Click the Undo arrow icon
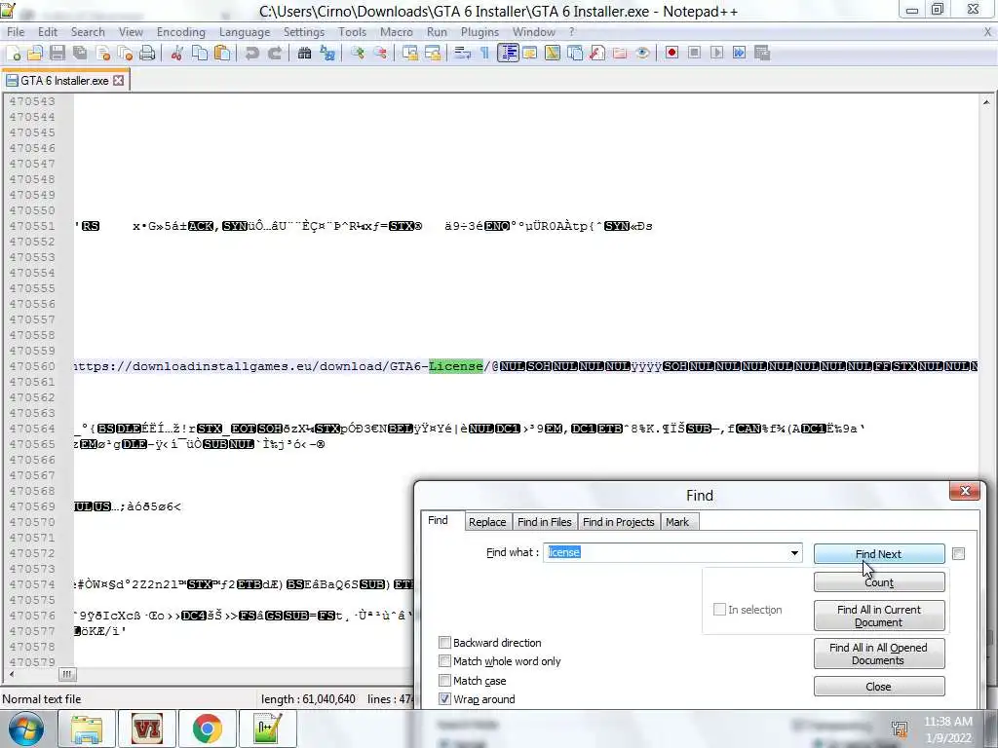The height and width of the screenshot is (748, 998). [252, 54]
